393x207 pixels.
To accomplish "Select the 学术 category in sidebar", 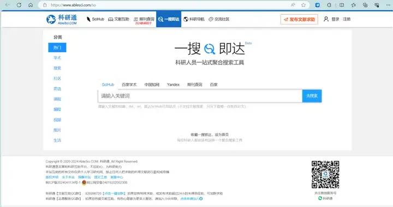I will click(57, 58).
